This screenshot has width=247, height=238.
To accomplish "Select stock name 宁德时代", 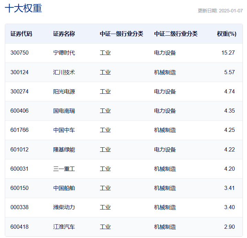I will pos(64,53).
